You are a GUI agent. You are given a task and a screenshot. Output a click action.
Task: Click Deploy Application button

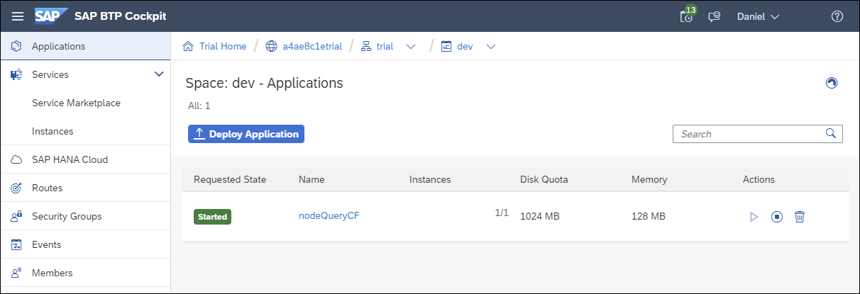coord(246,134)
